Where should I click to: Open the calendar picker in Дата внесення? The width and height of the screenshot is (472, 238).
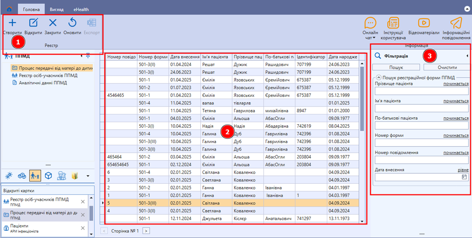click(464, 177)
